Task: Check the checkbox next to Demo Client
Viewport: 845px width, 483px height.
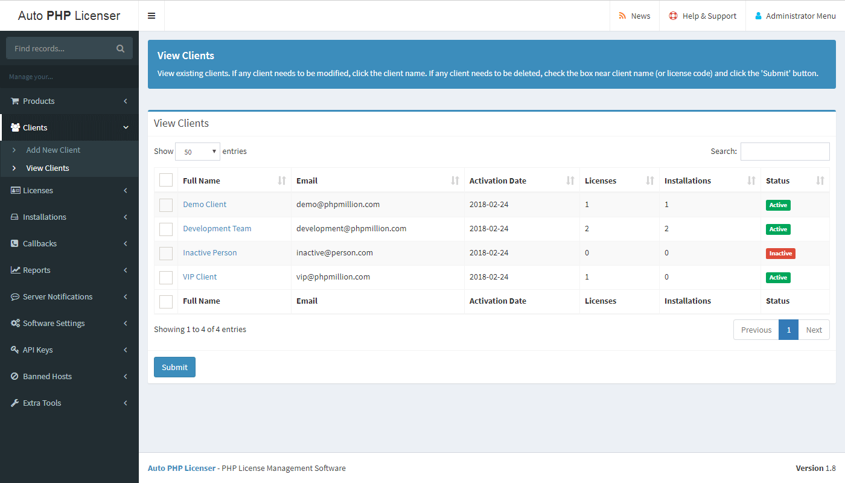Action: [165, 205]
